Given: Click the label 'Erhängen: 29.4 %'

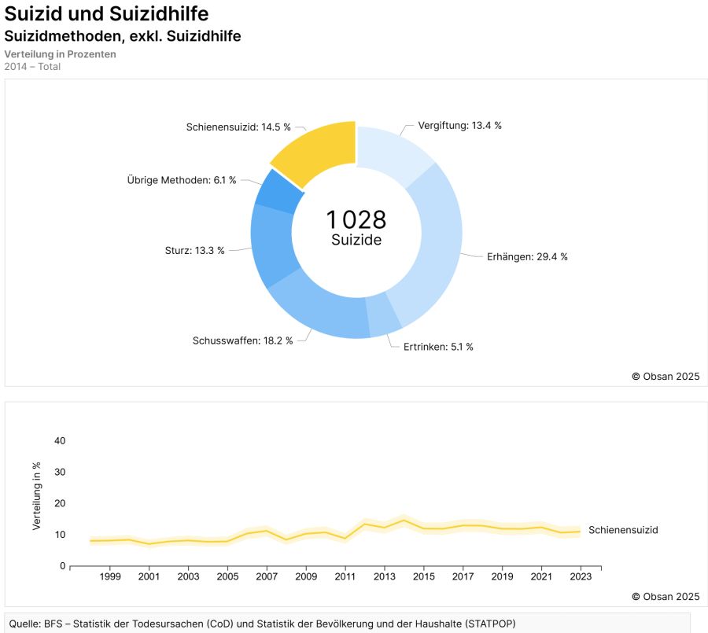Looking at the screenshot, I should 527,257.
